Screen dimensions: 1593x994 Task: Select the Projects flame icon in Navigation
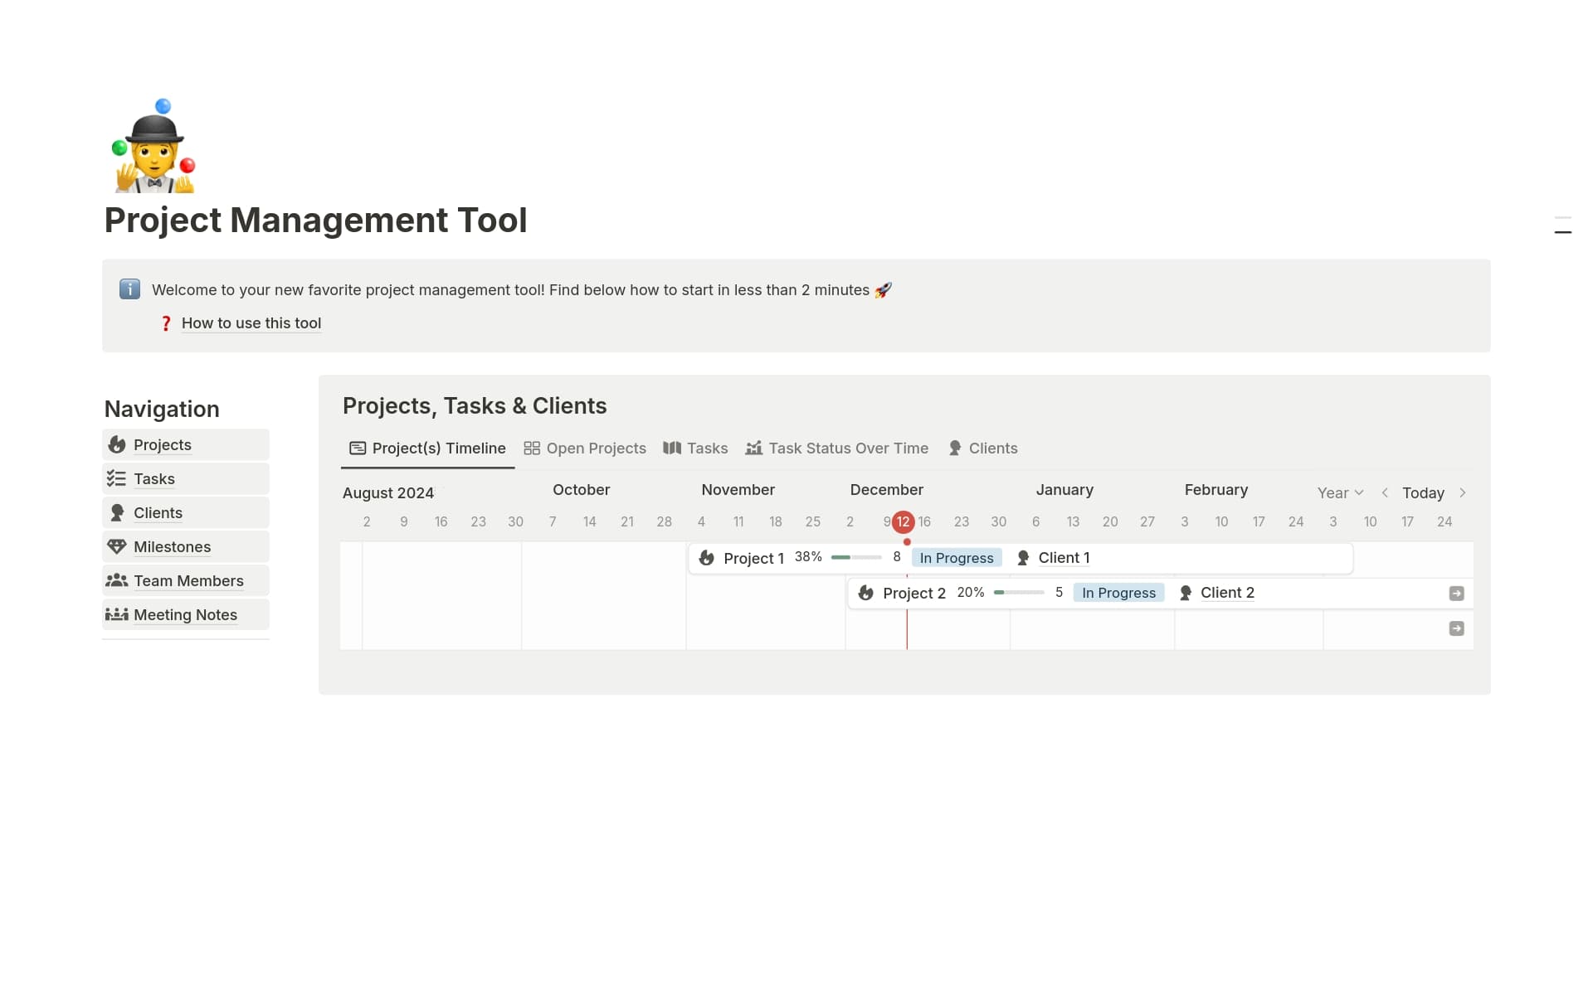click(x=117, y=444)
